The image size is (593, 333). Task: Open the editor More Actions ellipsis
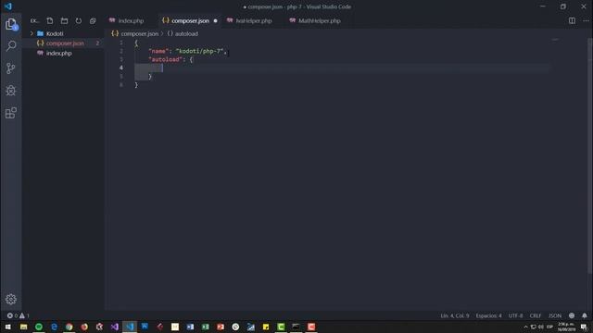tap(586, 20)
